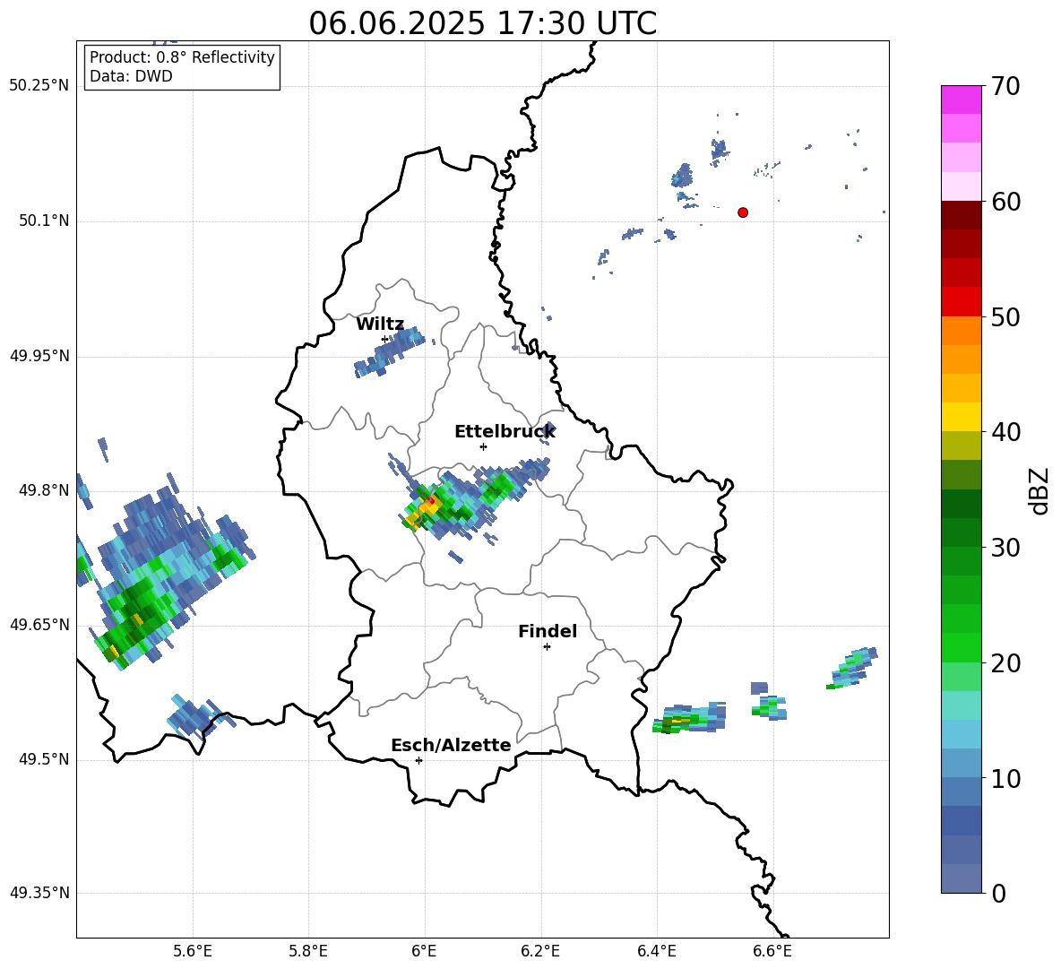Click the Findel station label
Viewport: 1061px width, 969px height.
tap(548, 631)
